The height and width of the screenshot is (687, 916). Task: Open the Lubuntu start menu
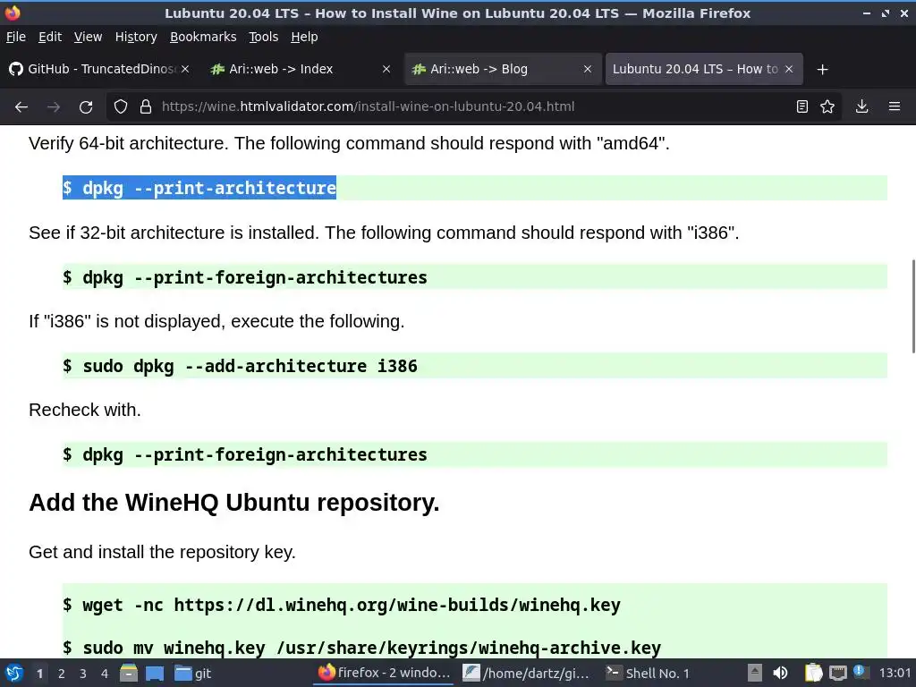(14, 673)
